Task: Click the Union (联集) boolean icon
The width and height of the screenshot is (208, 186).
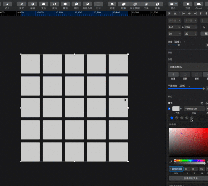Action: [124, 4]
